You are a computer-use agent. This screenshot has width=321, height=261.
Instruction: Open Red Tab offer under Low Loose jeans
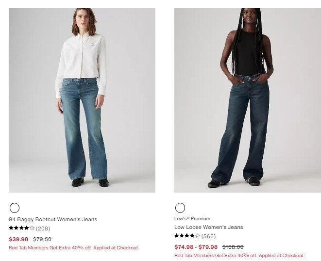[x=239, y=256]
